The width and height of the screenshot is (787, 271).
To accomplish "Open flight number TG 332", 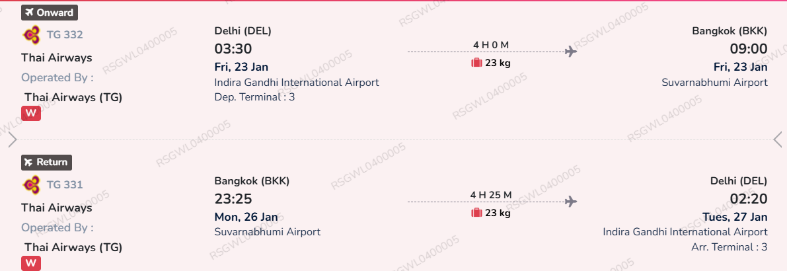I will pyautogui.click(x=65, y=35).
